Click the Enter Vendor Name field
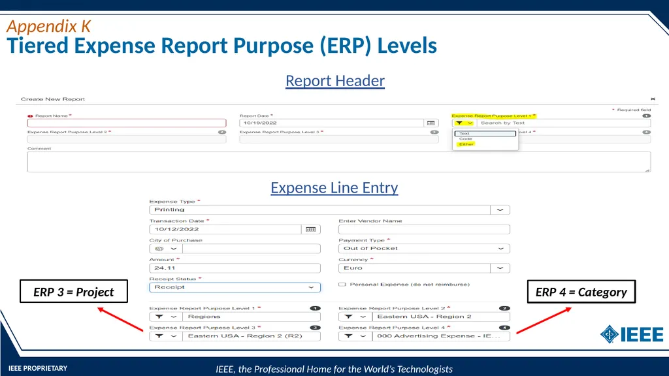The image size is (669, 376). tap(424, 229)
